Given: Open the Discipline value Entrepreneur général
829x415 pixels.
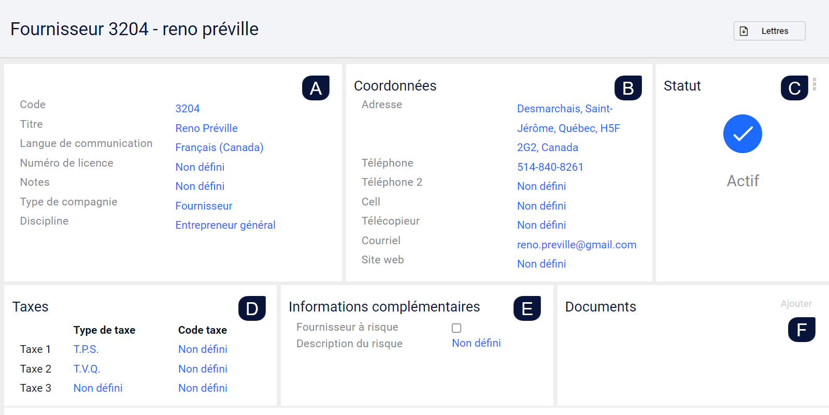Looking at the screenshot, I should pyautogui.click(x=225, y=225).
